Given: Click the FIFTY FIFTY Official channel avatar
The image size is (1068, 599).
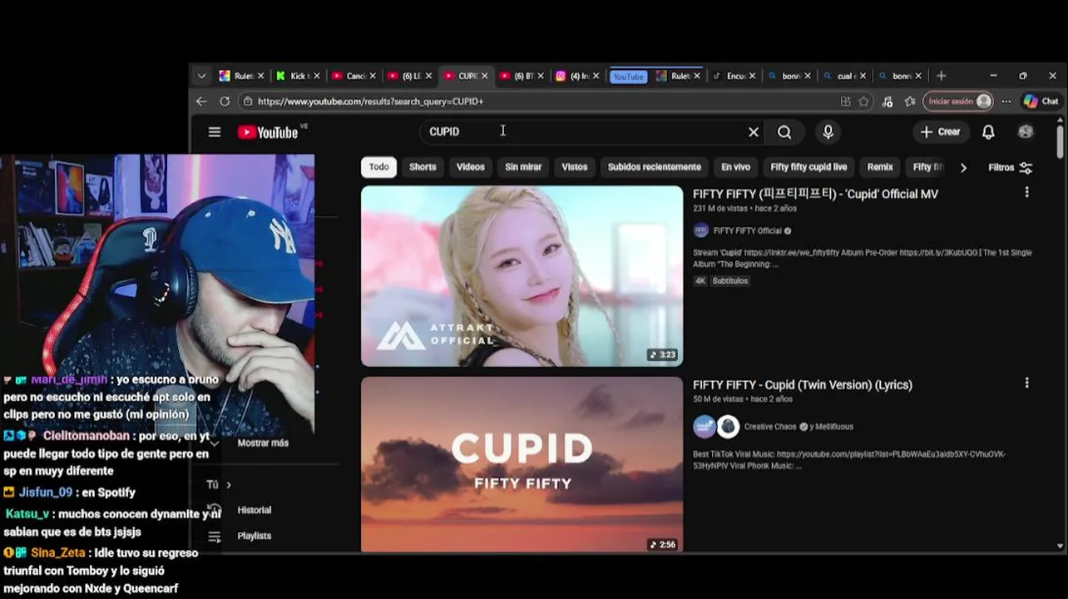Looking at the screenshot, I should click(x=701, y=230).
